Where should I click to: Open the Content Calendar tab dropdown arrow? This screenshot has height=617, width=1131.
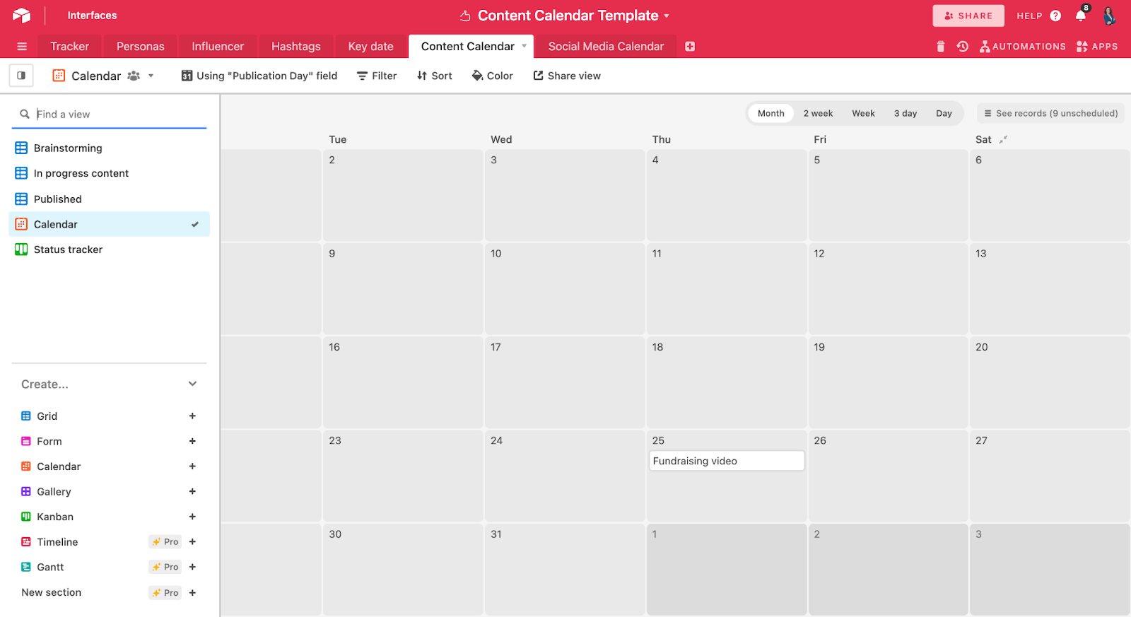click(x=525, y=46)
